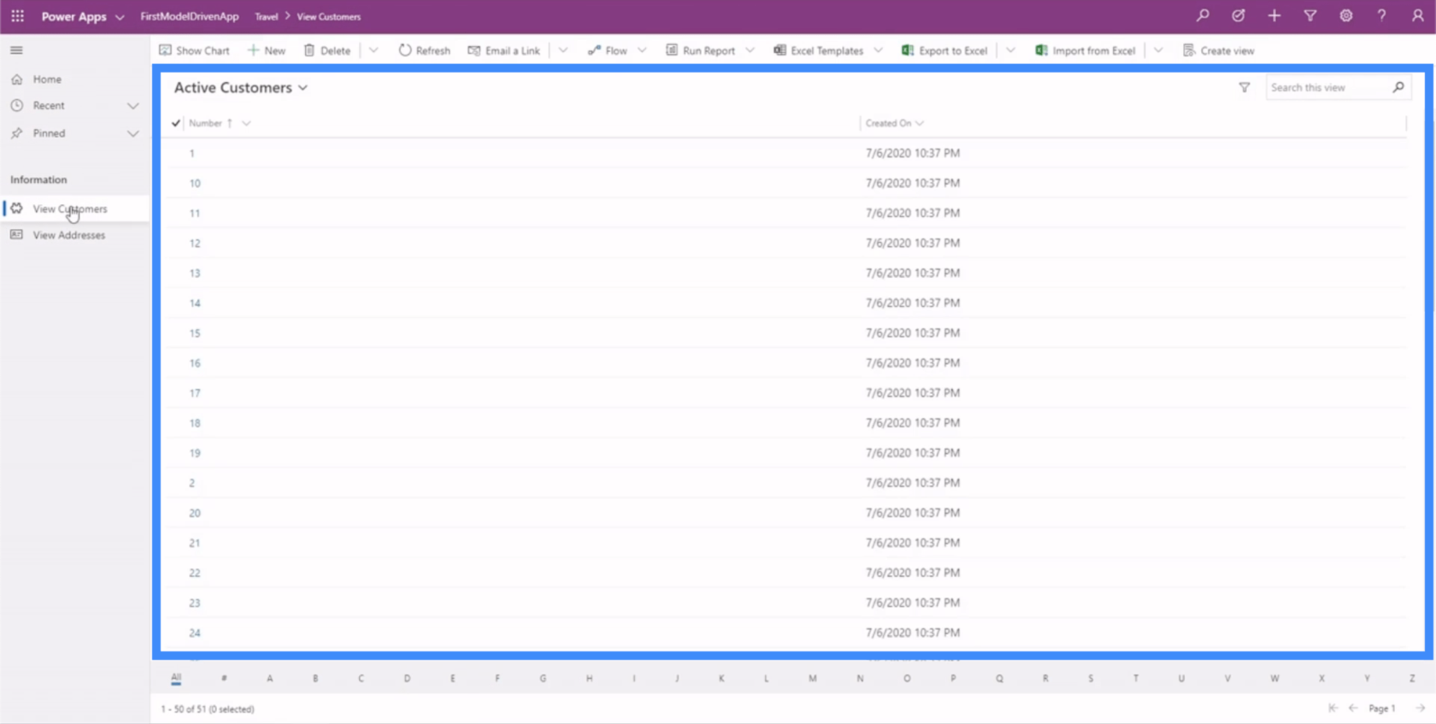
Task: Open Export to Excel dropdown chevron
Action: tap(1010, 50)
